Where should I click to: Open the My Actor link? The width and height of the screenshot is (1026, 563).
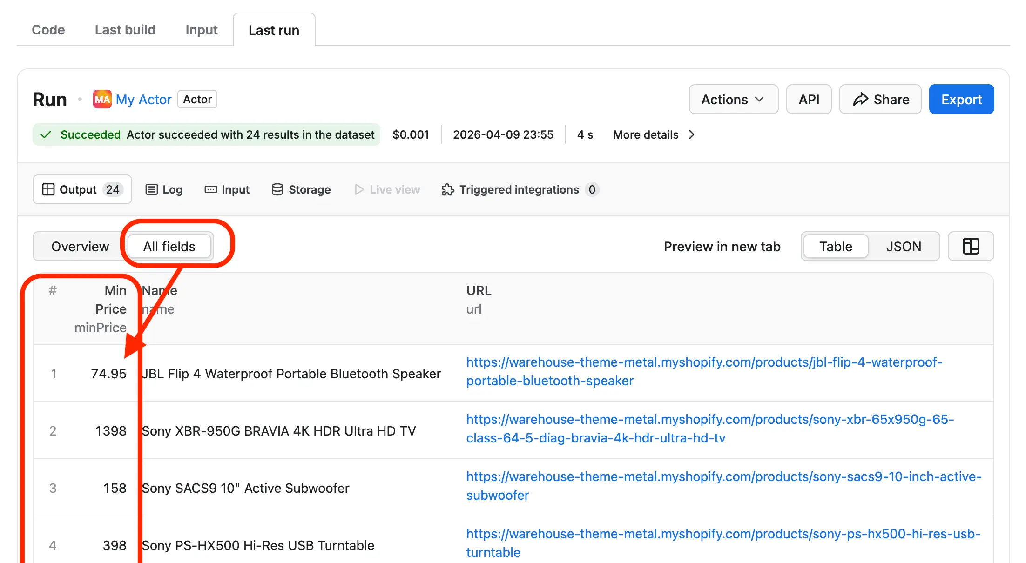143,99
